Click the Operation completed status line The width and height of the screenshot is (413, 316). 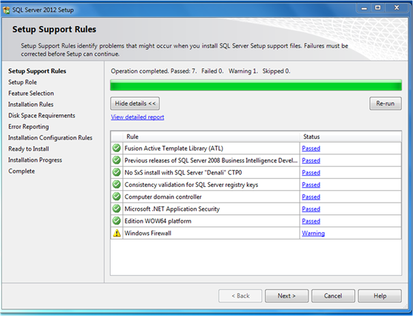(x=201, y=71)
